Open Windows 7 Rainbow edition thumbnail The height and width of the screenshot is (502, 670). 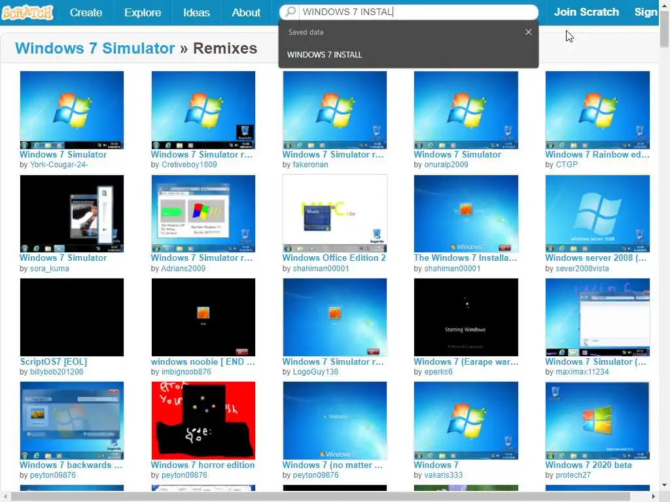597,110
